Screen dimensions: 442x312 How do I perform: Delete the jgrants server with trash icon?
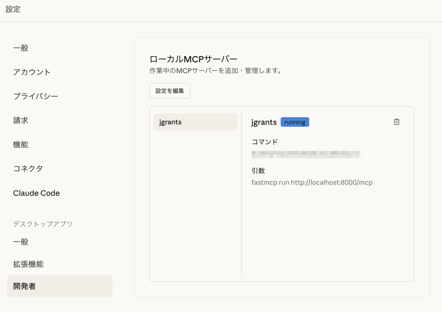397,122
